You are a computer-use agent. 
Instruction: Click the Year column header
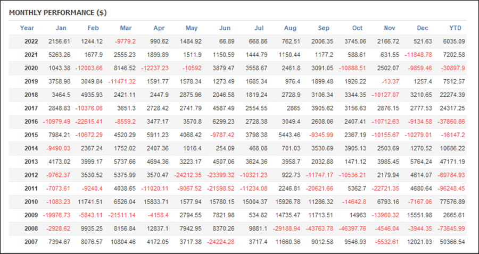(27, 28)
